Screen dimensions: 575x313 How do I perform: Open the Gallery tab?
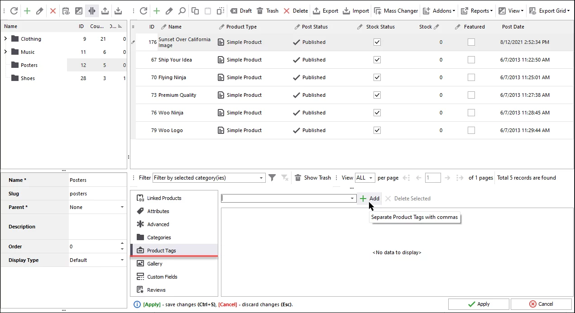tap(154, 264)
